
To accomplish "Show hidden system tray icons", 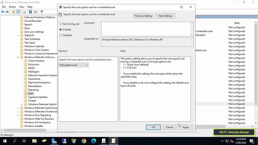I will click(x=222, y=141).
